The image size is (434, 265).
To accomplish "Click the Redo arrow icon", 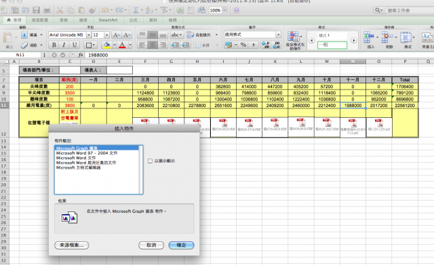I will pos(119,10).
